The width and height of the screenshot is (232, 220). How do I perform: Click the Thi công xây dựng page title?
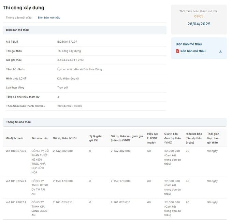tap(24, 8)
